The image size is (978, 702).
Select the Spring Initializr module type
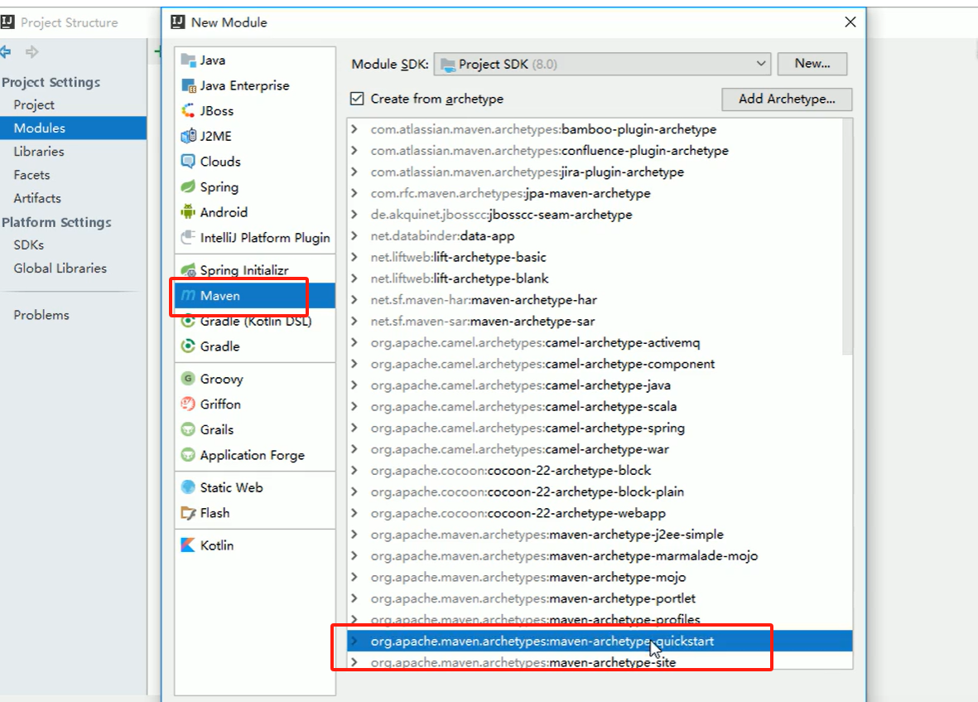pos(254,270)
